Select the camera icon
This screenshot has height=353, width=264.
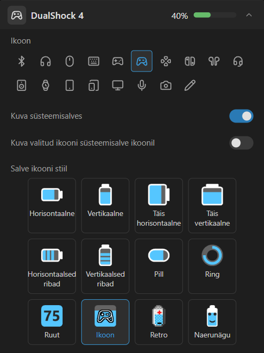pos(166,85)
